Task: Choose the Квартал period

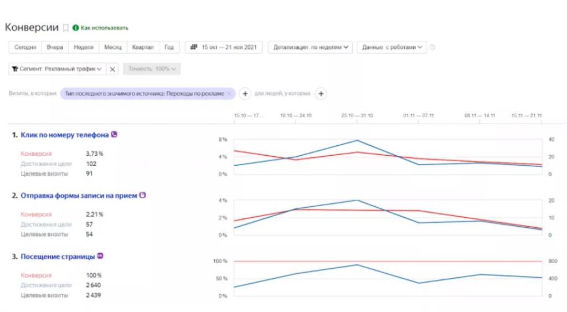Action: [143, 48]
